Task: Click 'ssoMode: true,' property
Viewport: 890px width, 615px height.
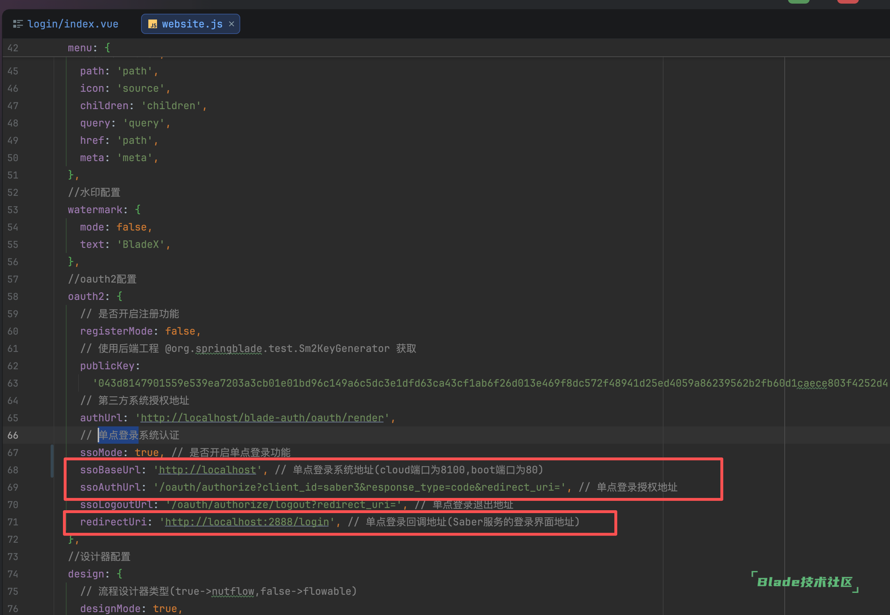Action: pos(122,452)
